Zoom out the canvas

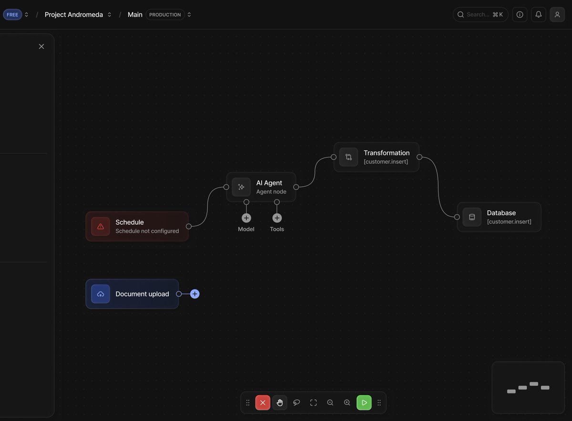pos(330,403)
